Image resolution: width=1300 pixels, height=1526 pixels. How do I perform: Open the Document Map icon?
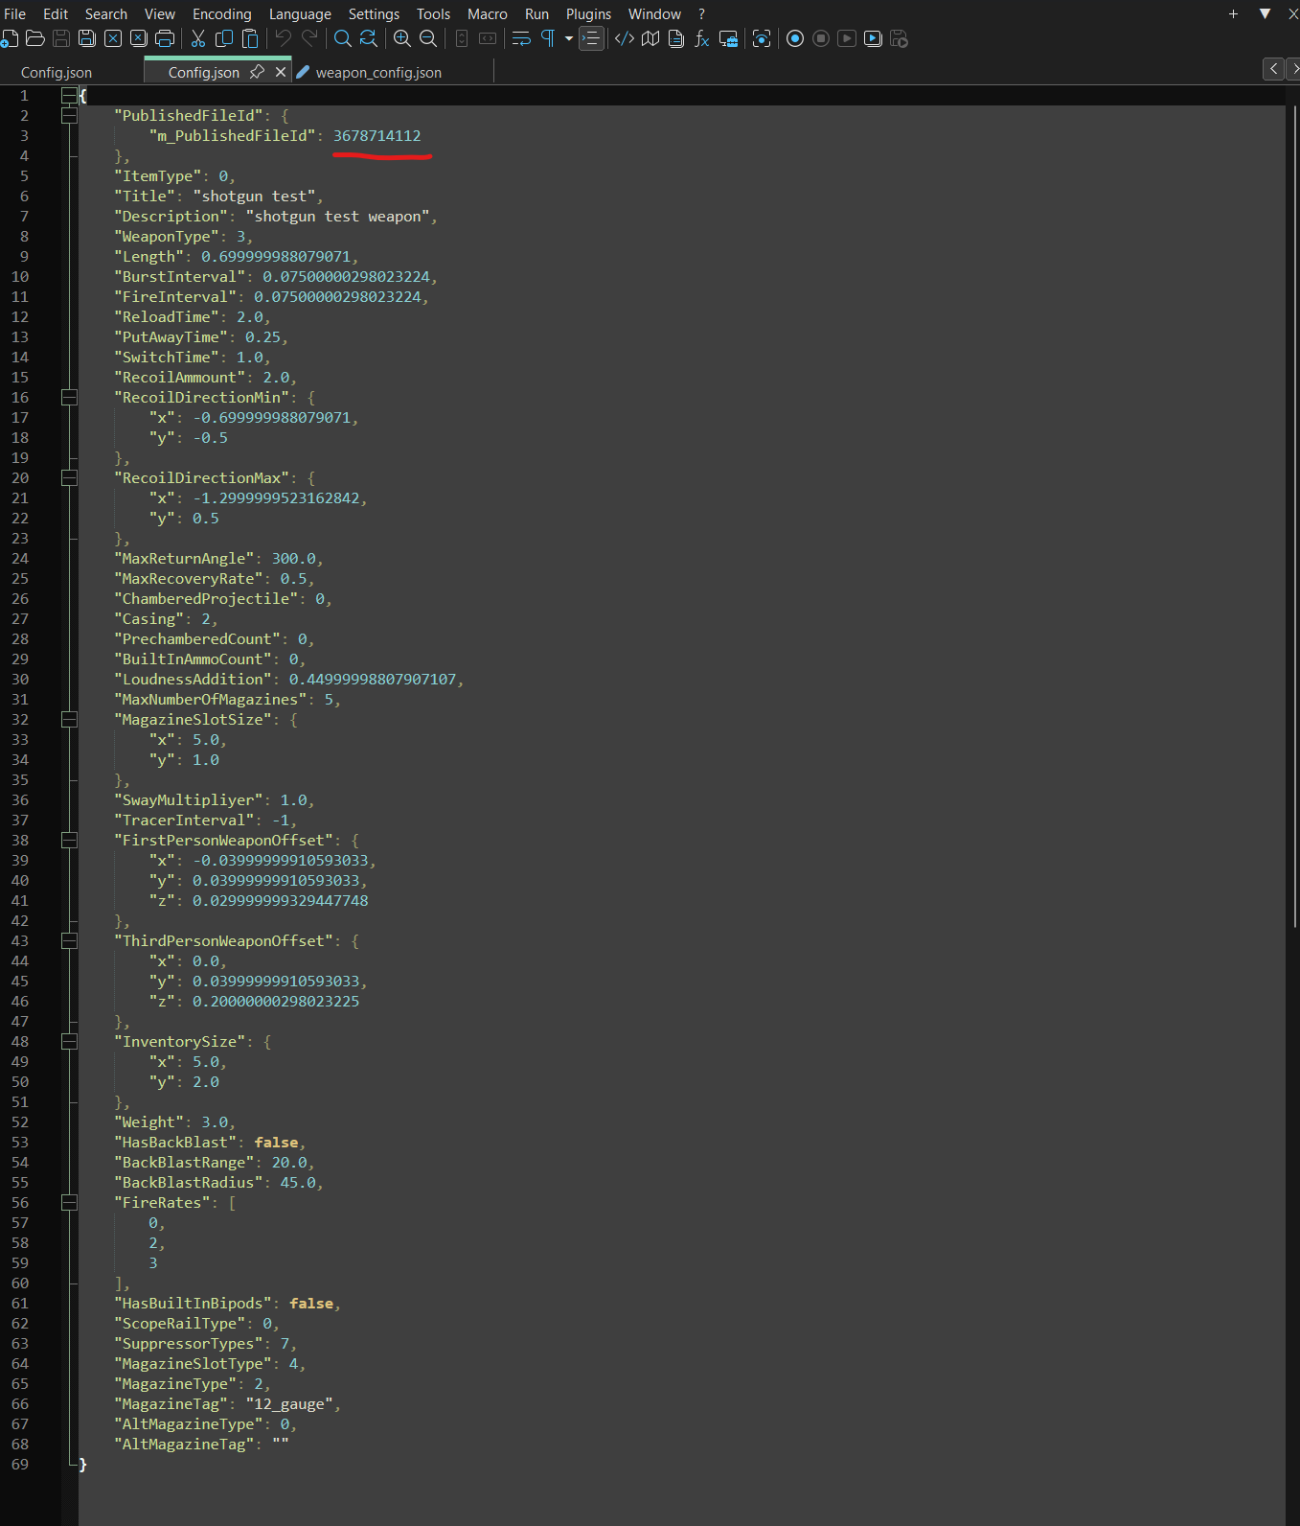(x=650, y=38)
